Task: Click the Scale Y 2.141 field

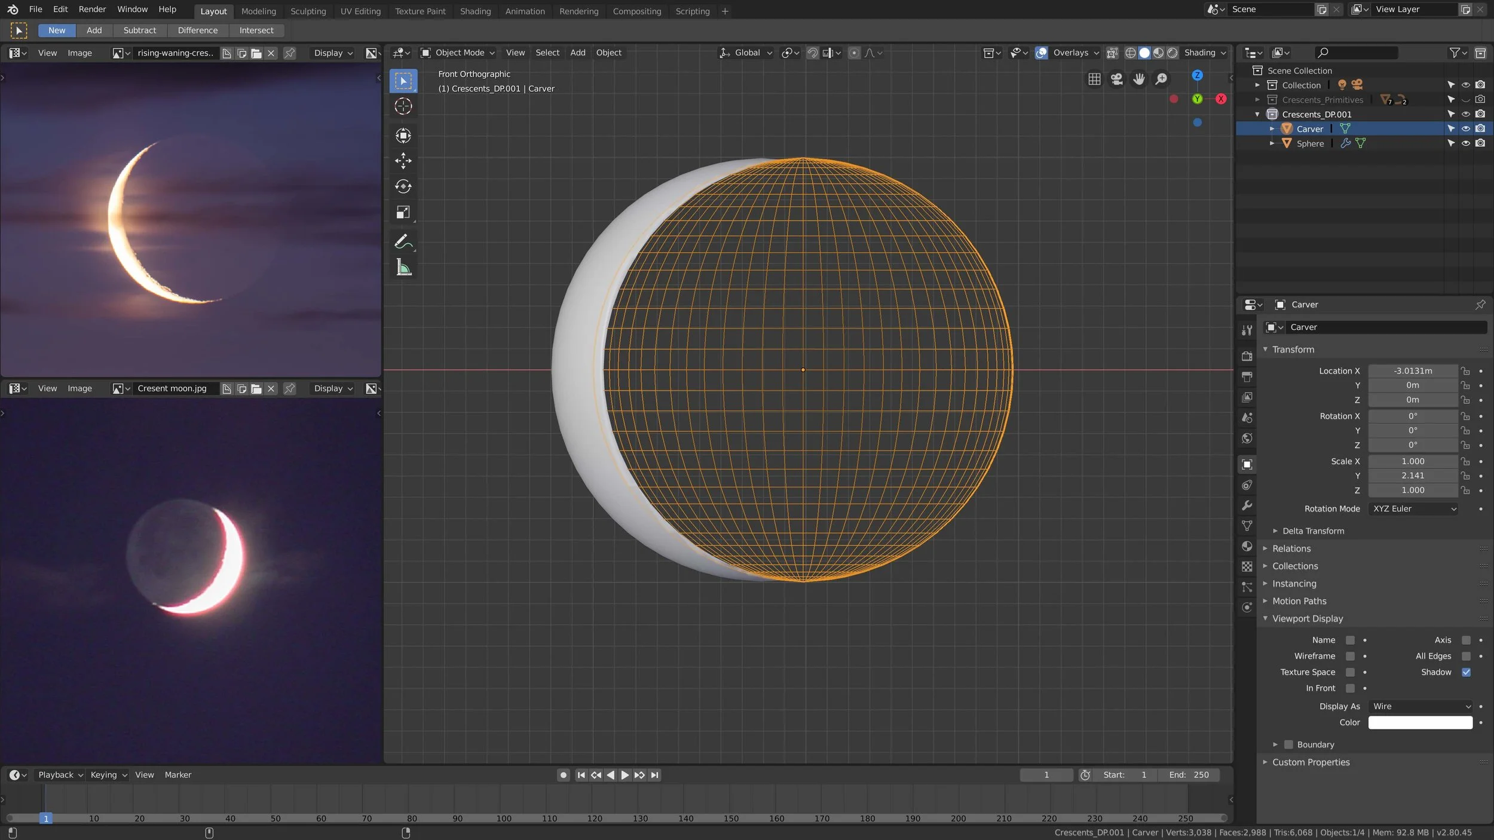Action: tap(1413, 476)
